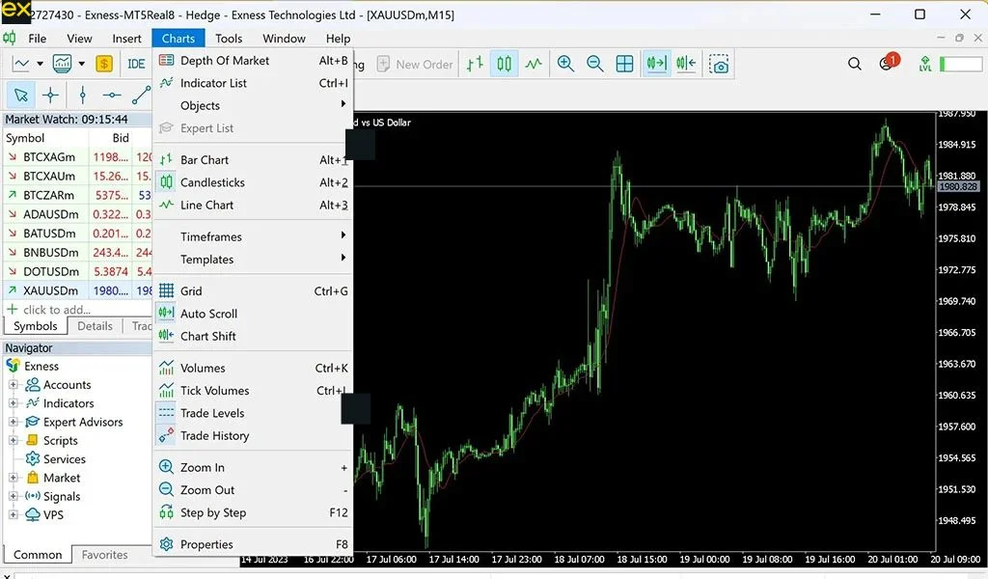
Task: Open Depth Of Market from the menu
Action: click(224, 60)
